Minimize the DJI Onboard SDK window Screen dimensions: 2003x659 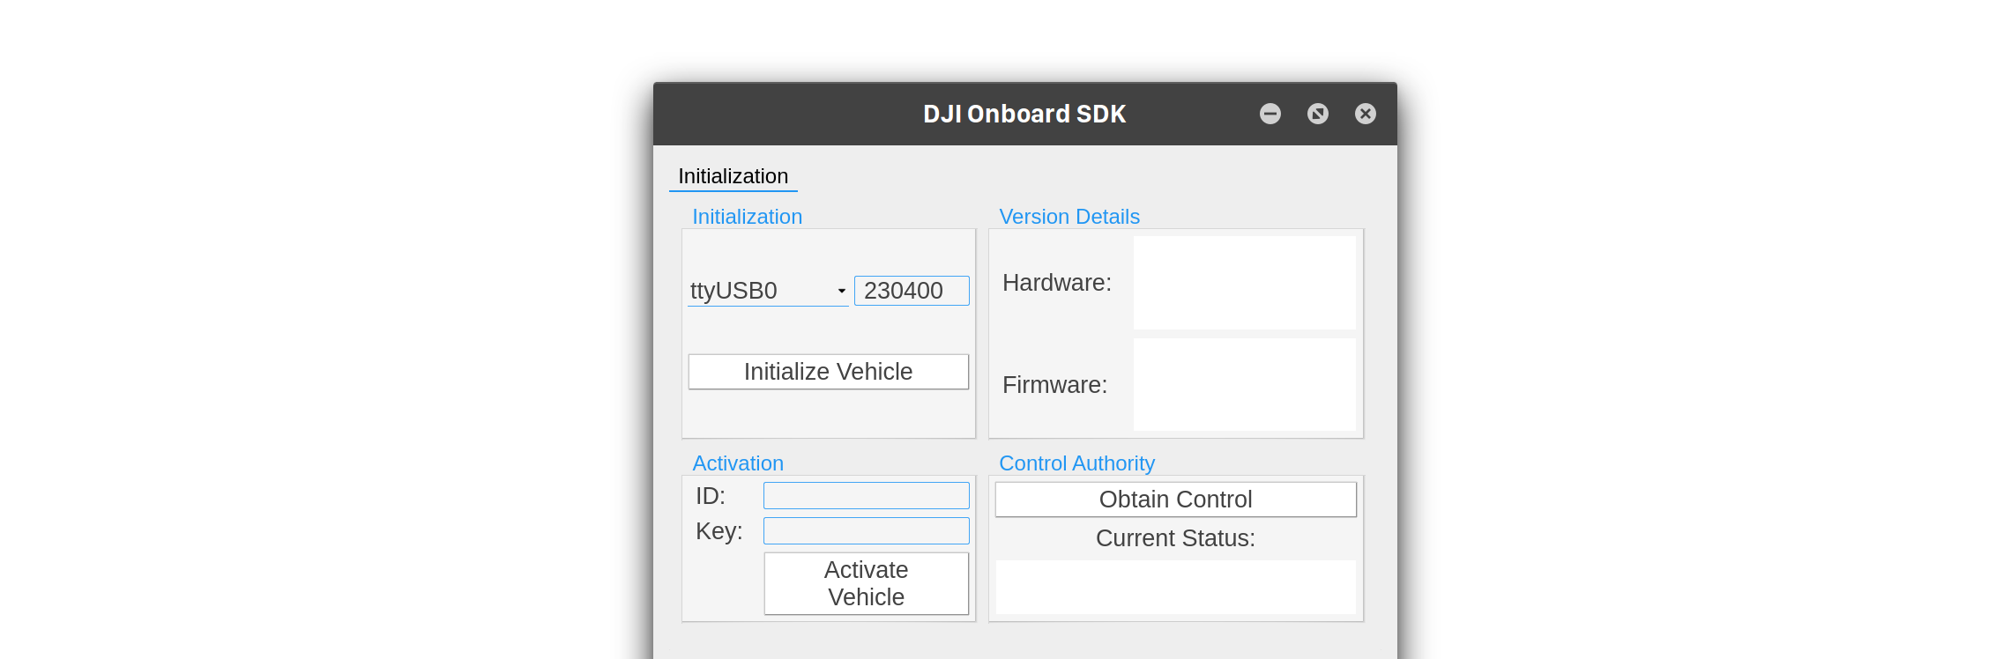click(1270, 114)
